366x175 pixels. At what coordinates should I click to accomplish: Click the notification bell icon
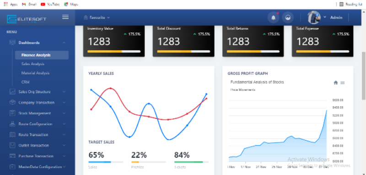[x=273, y=18]
